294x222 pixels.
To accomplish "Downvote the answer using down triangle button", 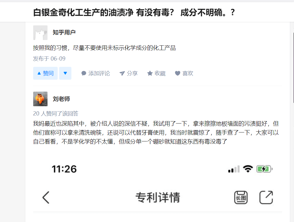I will click(65, 73).
